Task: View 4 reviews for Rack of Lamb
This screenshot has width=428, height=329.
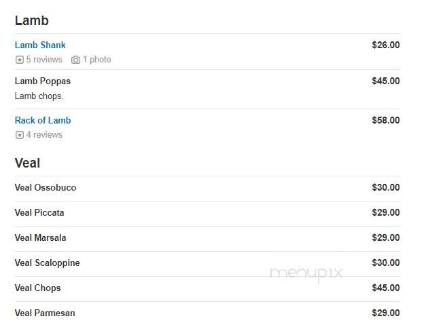Action: coord(44,135)
